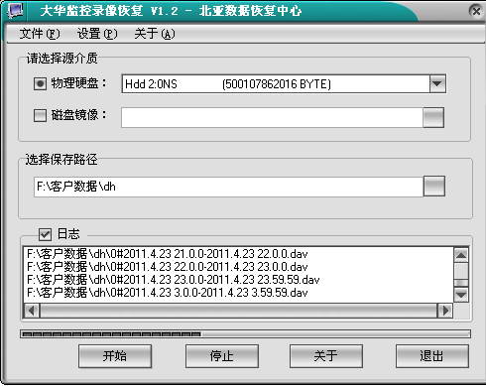This screenshot has height=386, width=486.
Task: Click the disk image path input field
Action: tap(272, 117)
